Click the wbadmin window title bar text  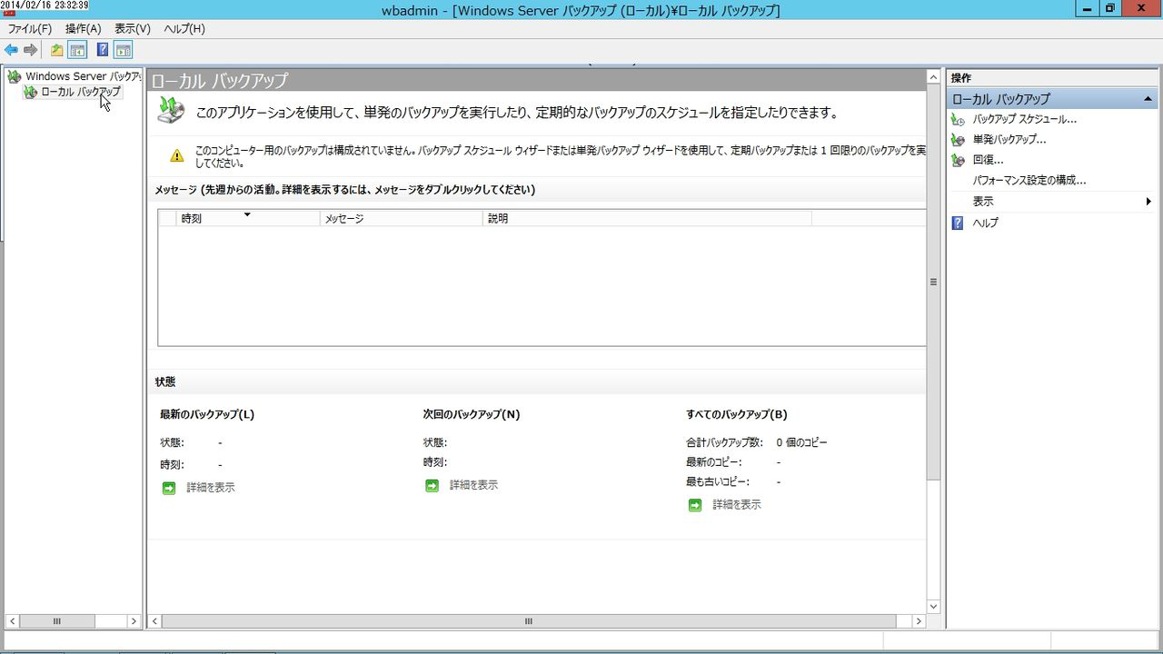point(581,10)
